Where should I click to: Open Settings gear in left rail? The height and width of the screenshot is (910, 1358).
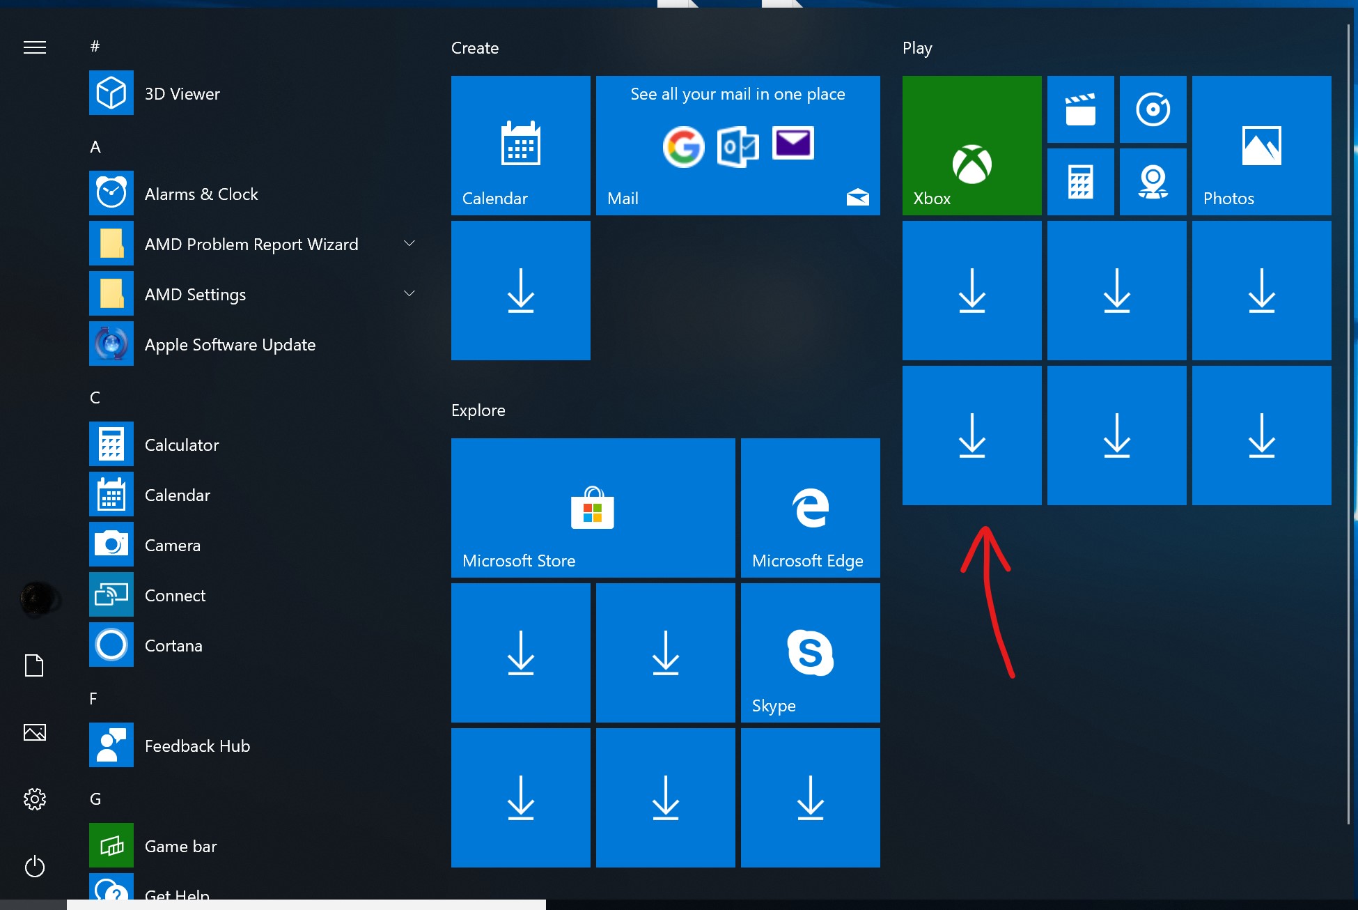click(35, 799)
